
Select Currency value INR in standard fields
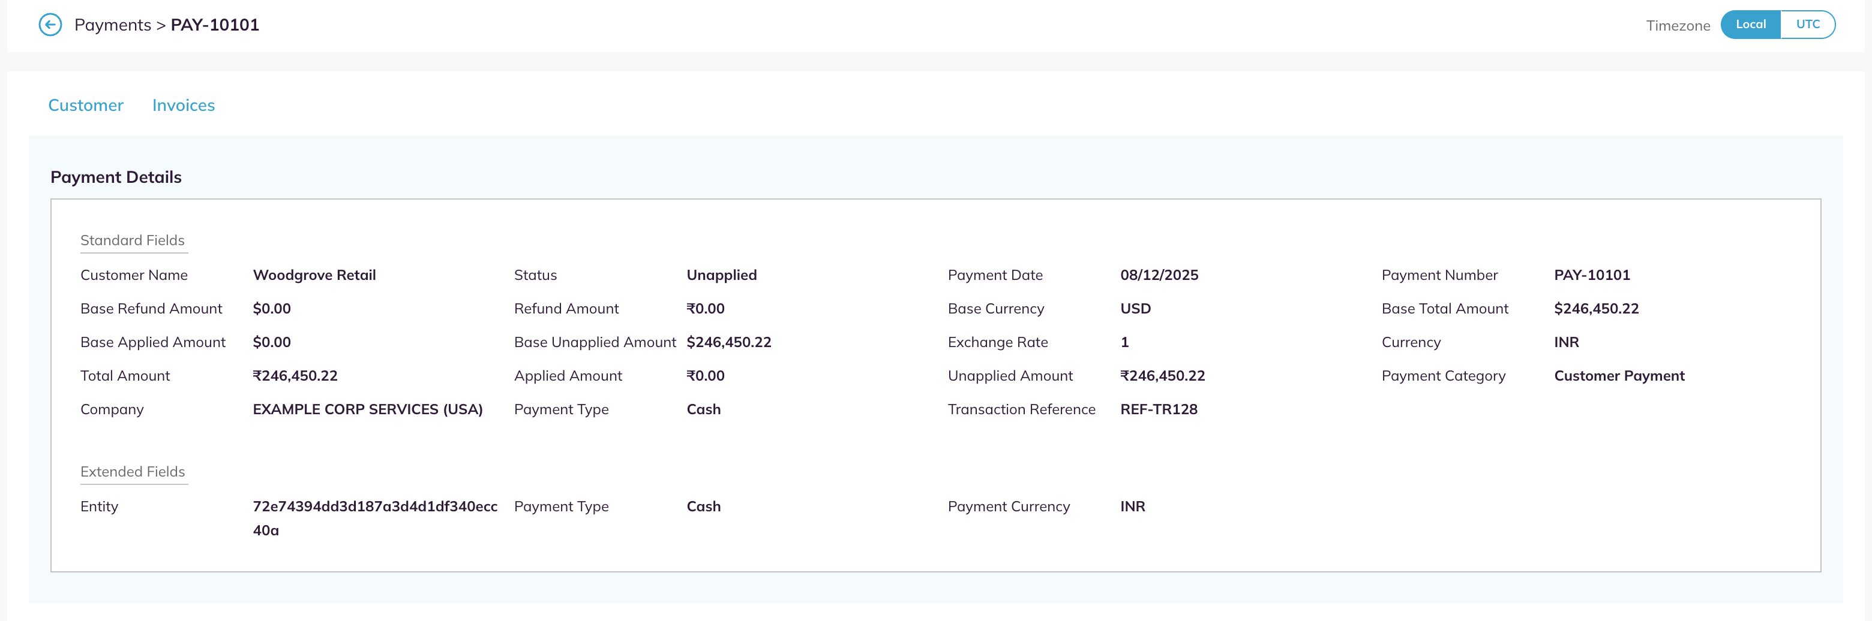(1566, 342)
